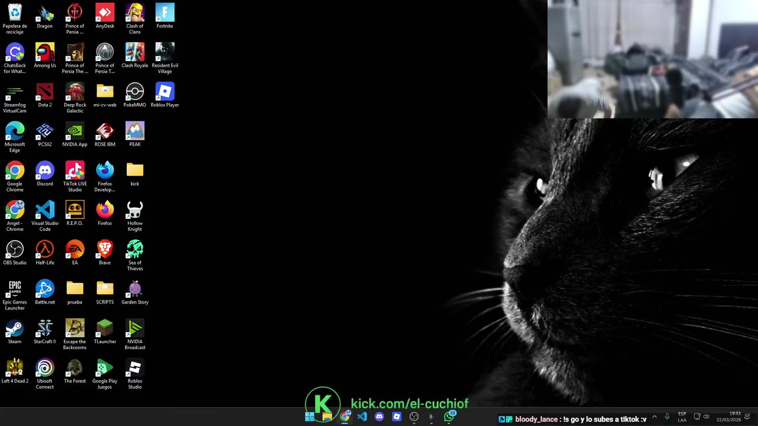Open Roblox from the taskbar
The height and width of the screenshot is (426, 758).
[x=397, y=417]
